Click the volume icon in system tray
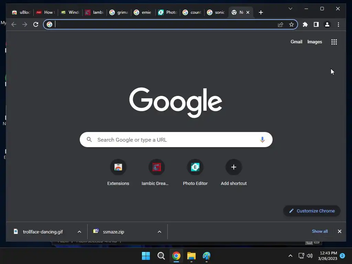The width and height of the screenshot is (352, 264). pyautogui.click(x=310, y=256)
